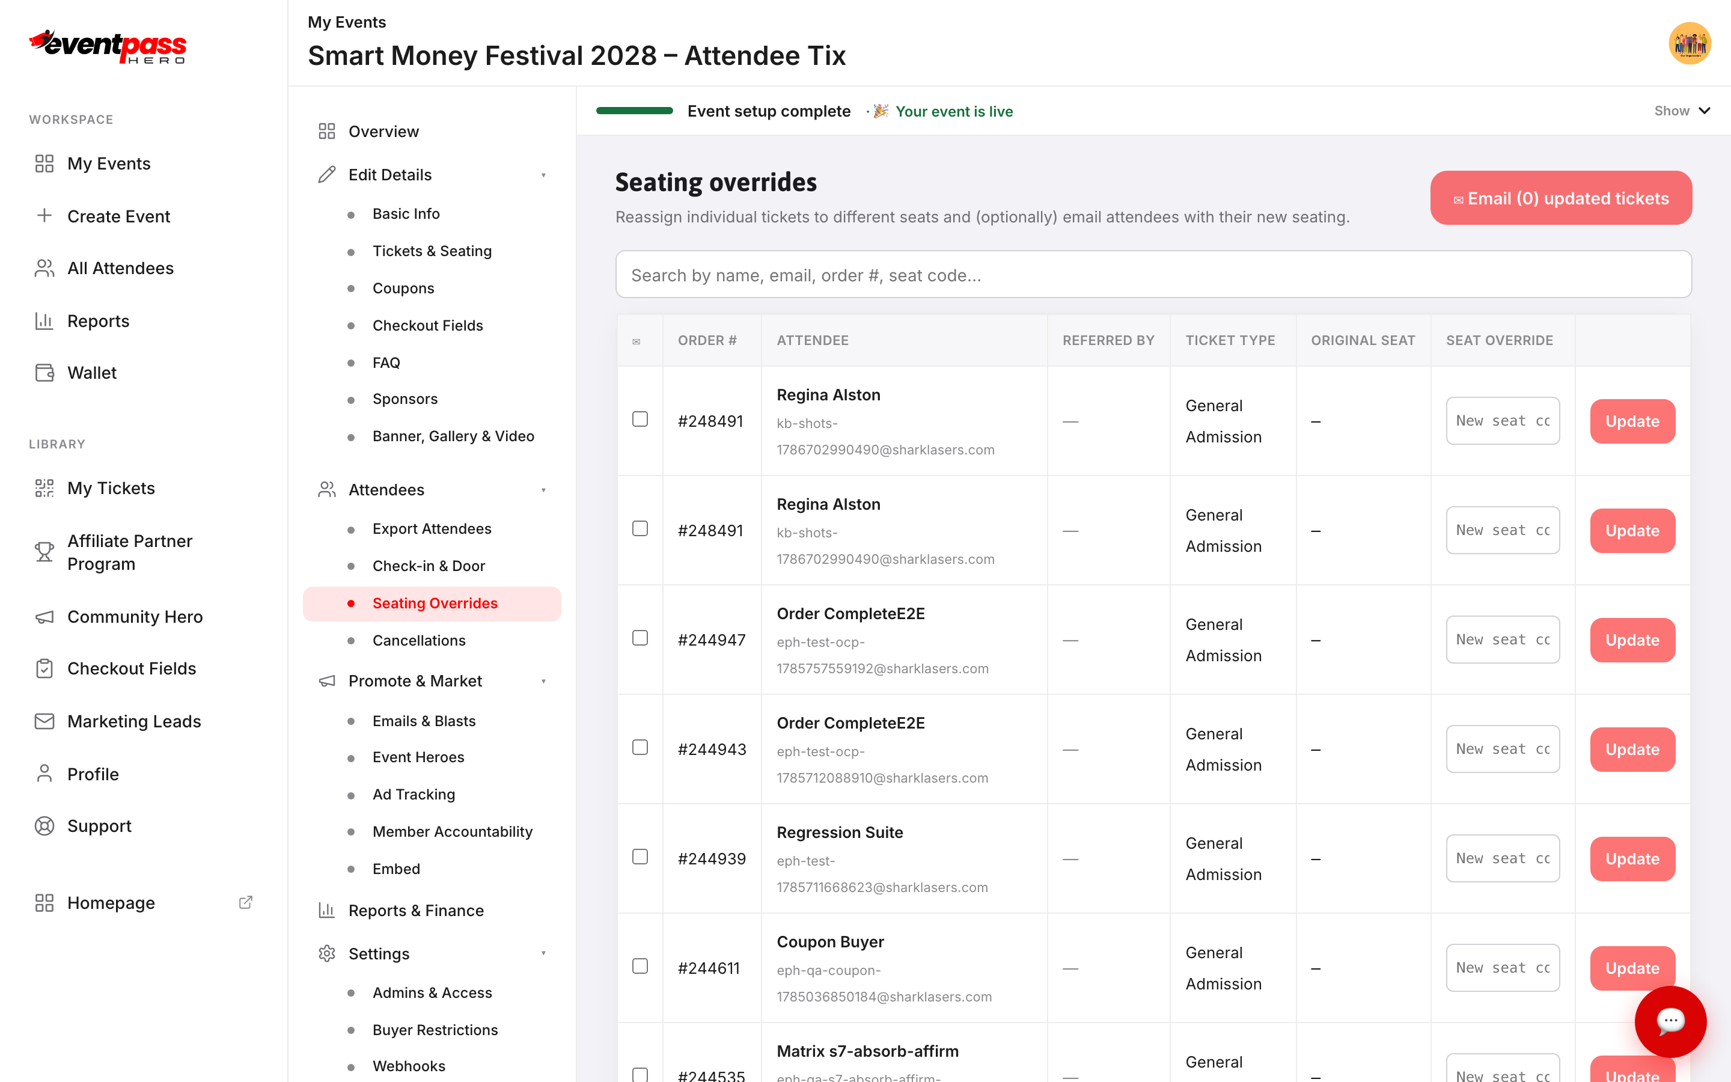The height and width of the screenshot is (1082, 1731).
Task: Open Export Attendees
Action: 432,529
